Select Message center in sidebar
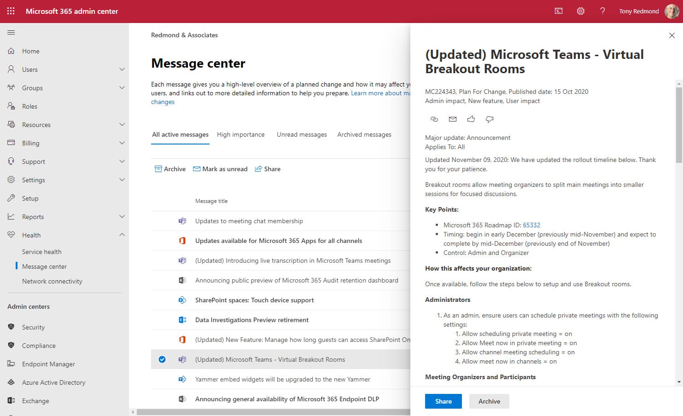Screen dimensions: 683x416 click(x=45, y=266)
